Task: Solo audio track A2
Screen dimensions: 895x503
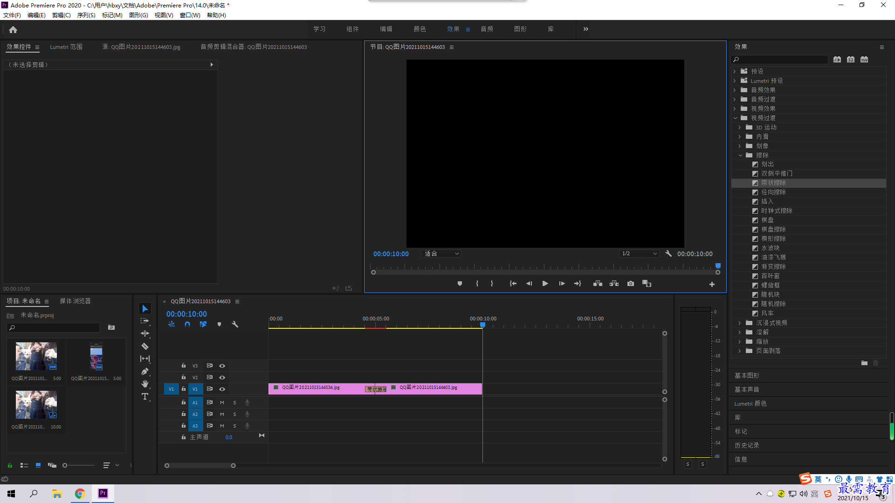Action: point(234,414)
